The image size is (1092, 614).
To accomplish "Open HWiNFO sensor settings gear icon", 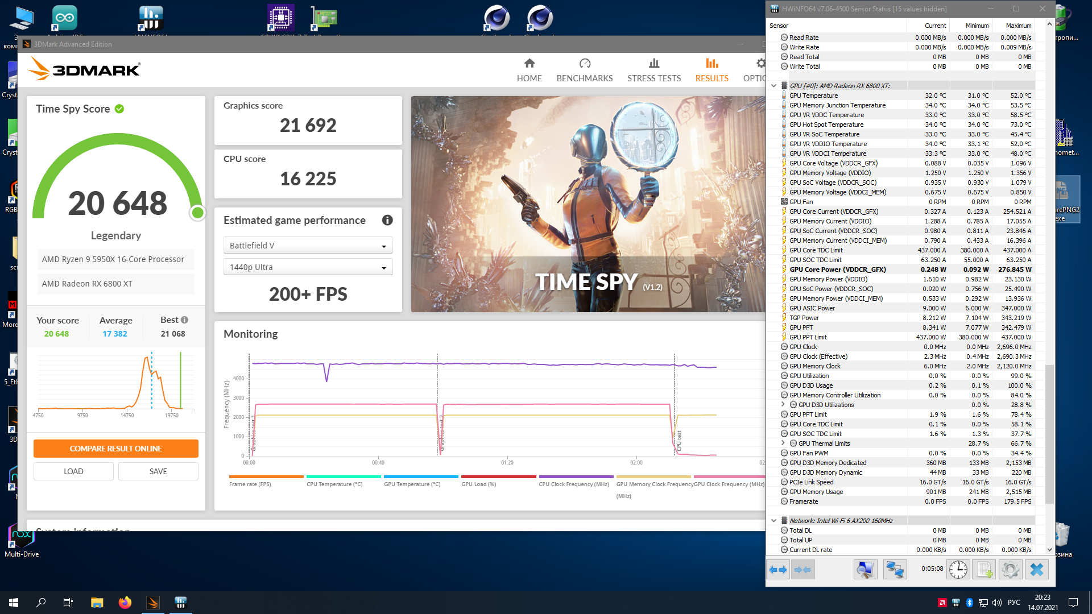I will [x=1011, y=569].
